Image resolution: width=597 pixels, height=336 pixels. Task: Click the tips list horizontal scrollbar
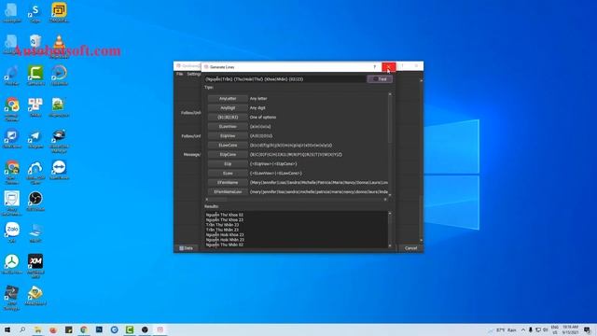coord(296,199)
